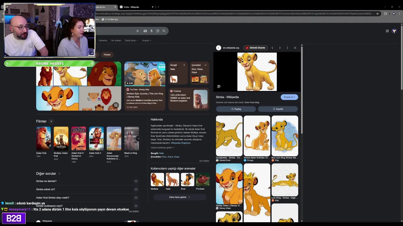This screenshot has height=226, width=403.
Task: Open the Kopa link under Çocukları
Action: [x=177, y=157]
